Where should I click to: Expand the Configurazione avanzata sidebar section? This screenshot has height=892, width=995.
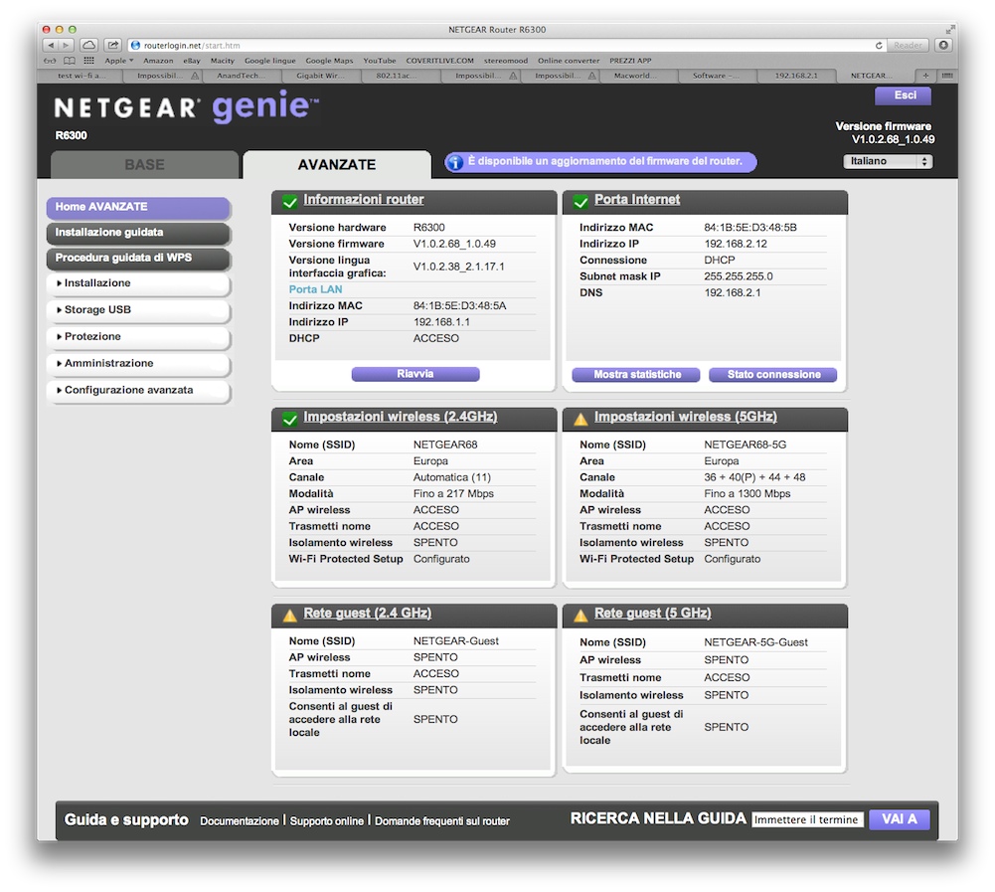[x=138, y=390]
